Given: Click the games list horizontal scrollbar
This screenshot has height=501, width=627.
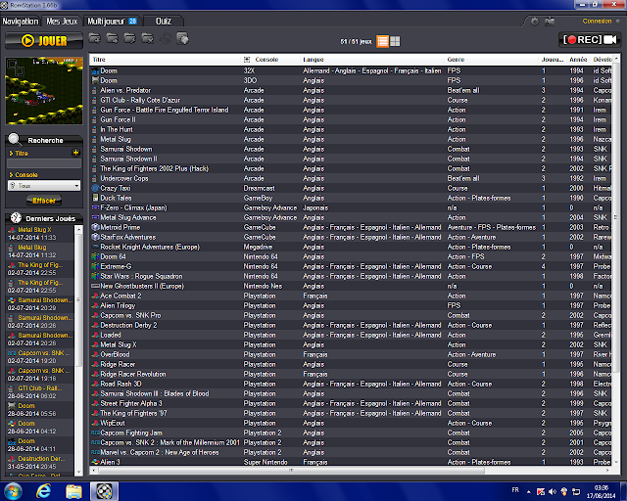Looking at the screenshot, I should click(x=291, y=471).
